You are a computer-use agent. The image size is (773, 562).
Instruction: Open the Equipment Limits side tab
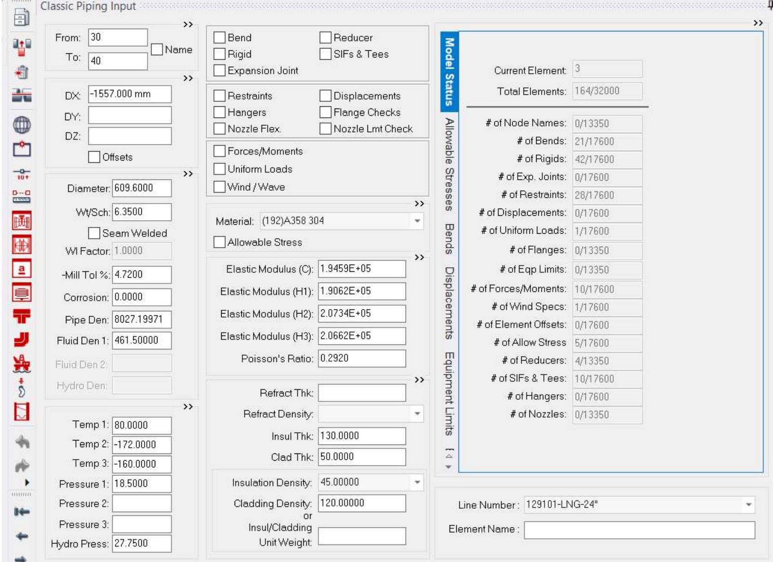pyautogui.click(x=449, y=394)
